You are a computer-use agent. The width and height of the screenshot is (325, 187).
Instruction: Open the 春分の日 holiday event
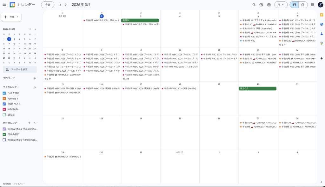click(x=257, y=89)
